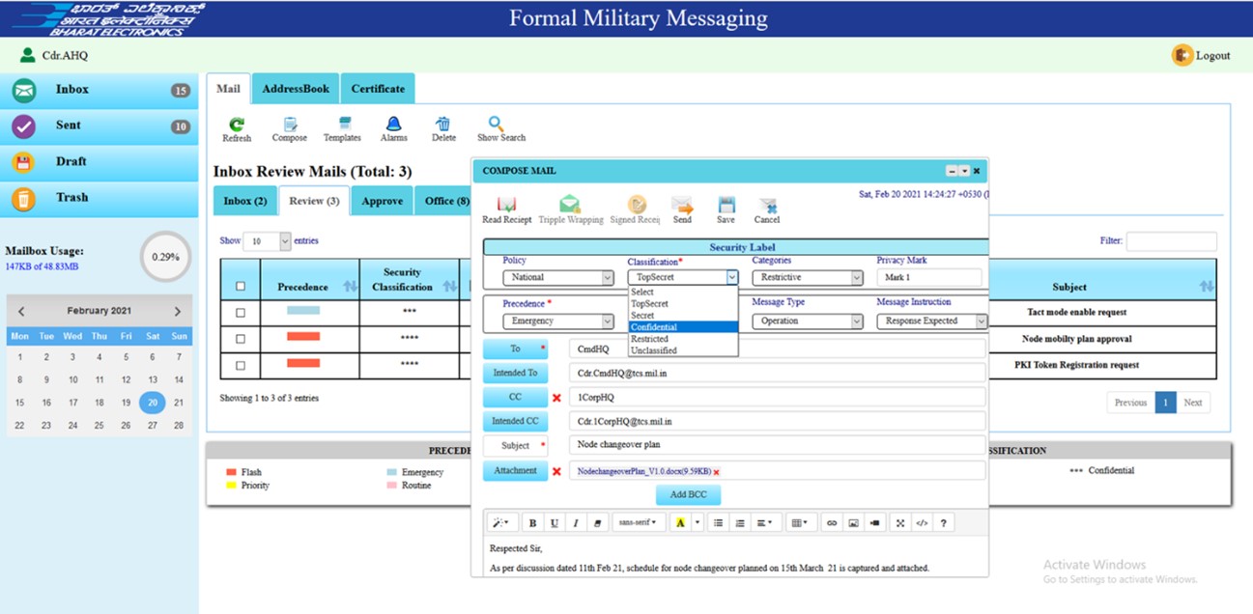Check the Node mobility plan approval row
The width and height of the screenshot is (1253, 614).
point(241,340)
